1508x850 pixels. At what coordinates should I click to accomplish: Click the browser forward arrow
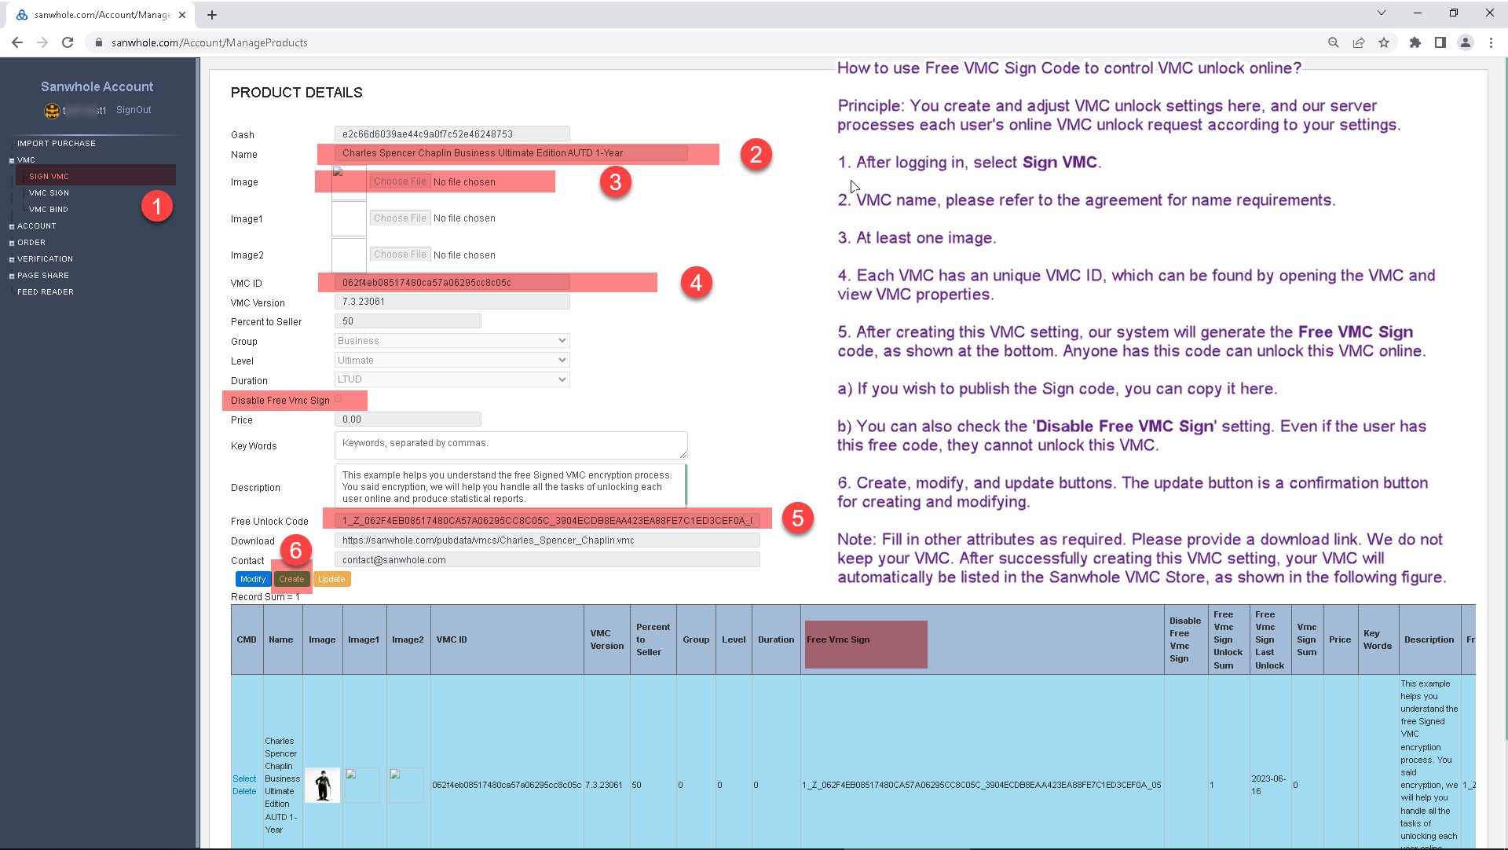[x=42, y=42]
